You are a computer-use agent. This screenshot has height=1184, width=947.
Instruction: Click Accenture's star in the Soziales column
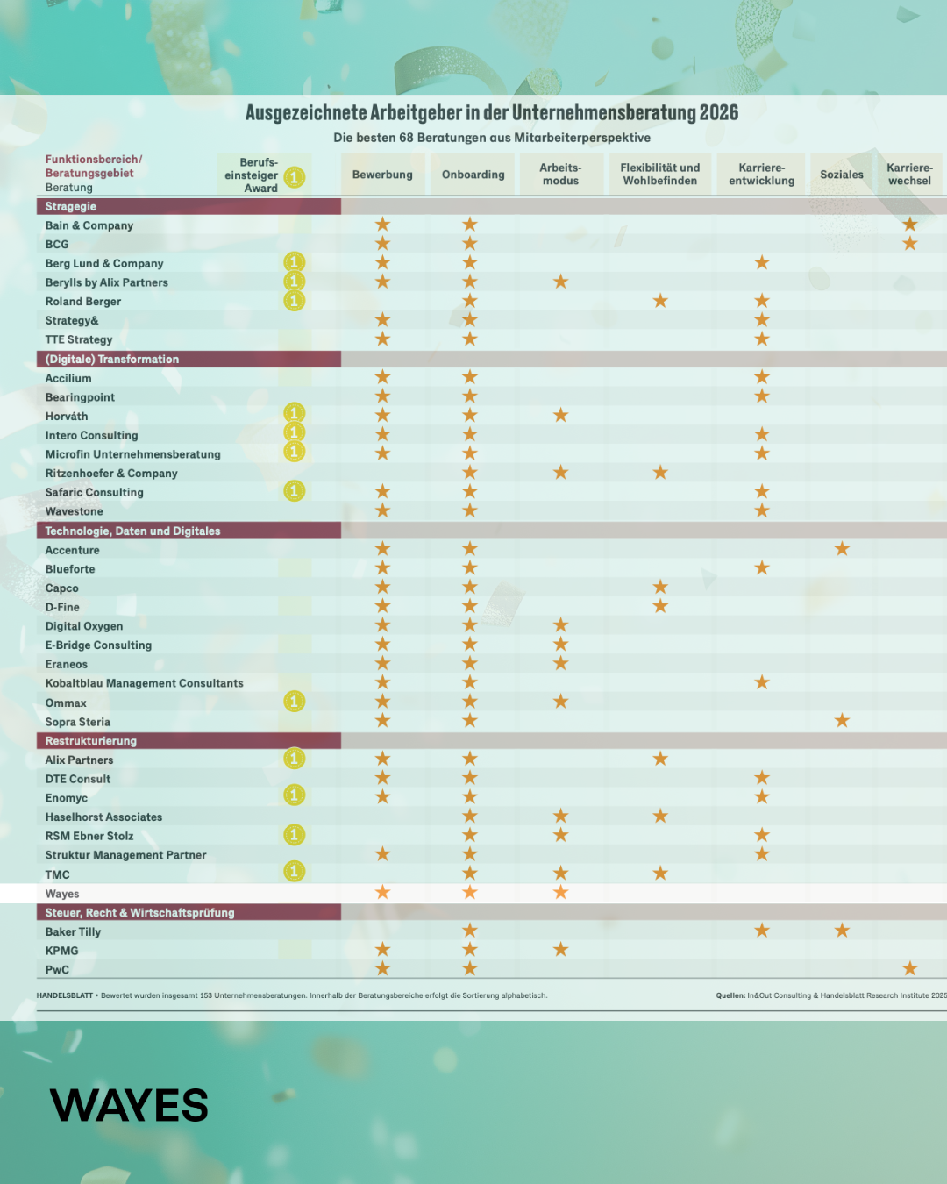point(842,549)
